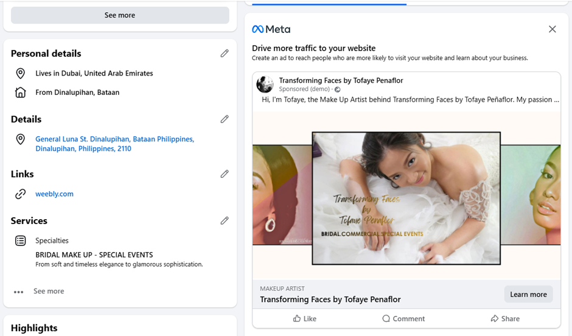The image size is (572, 336).
Task: Click the chain link icon beside weebly.com
Action: [x=21, y=194]
